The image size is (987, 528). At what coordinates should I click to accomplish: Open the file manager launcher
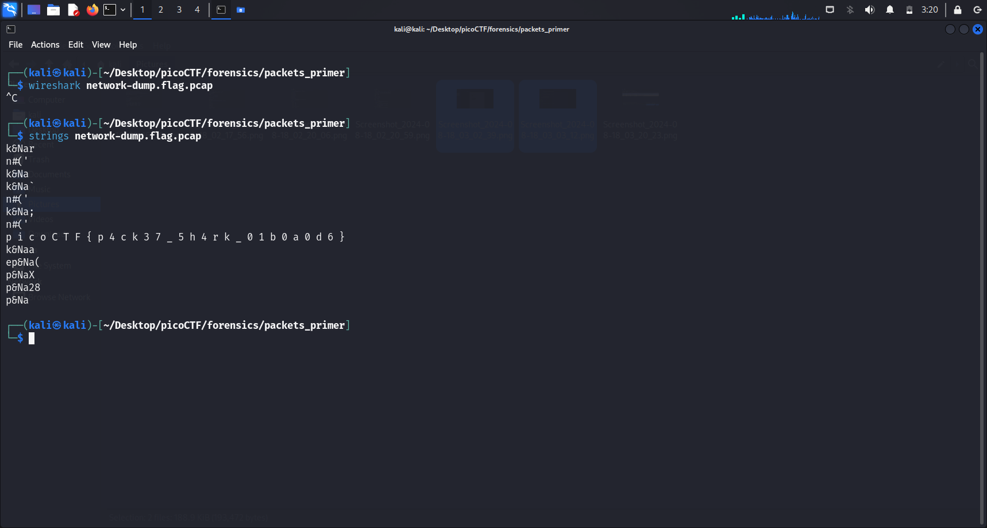[x=53, y=10]
